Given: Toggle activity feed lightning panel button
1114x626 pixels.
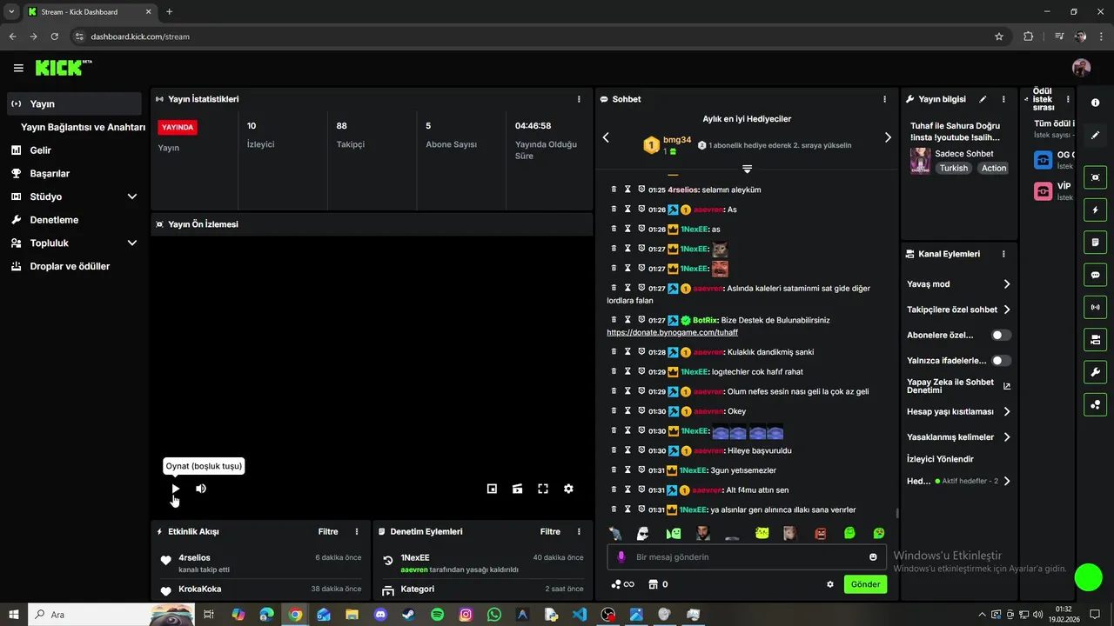Looking at the screenshot, I should pos(1095,210).
